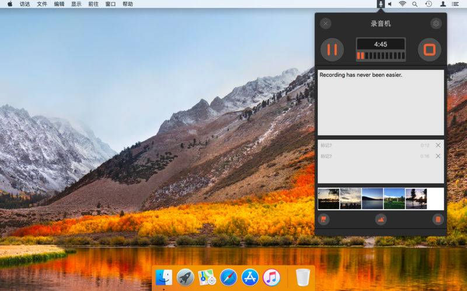
Task: Open Time Machine menu bar icon
Action: [x=428, y=4]
